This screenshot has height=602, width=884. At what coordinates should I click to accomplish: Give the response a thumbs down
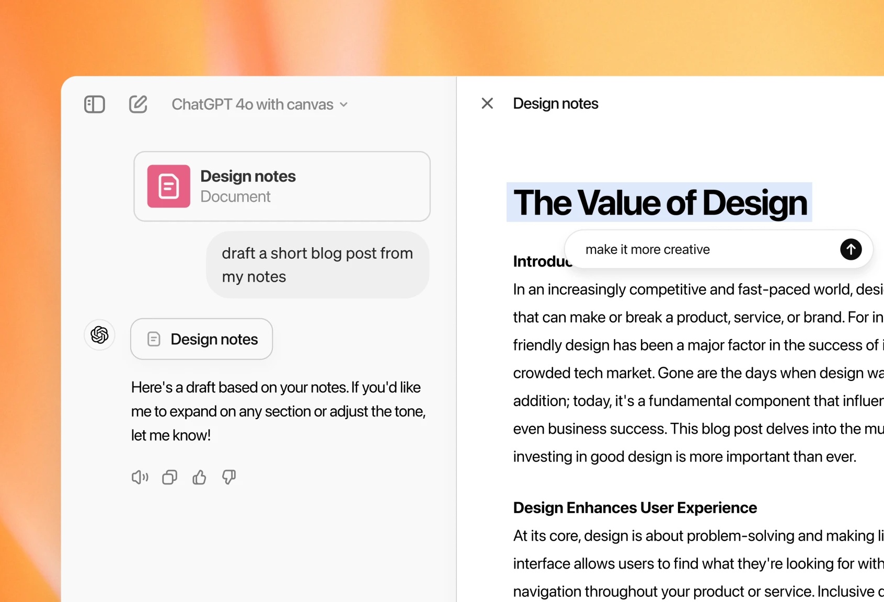pos(229,477)
